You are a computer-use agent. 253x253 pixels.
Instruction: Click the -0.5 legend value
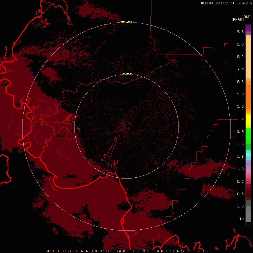pos(239,194)
